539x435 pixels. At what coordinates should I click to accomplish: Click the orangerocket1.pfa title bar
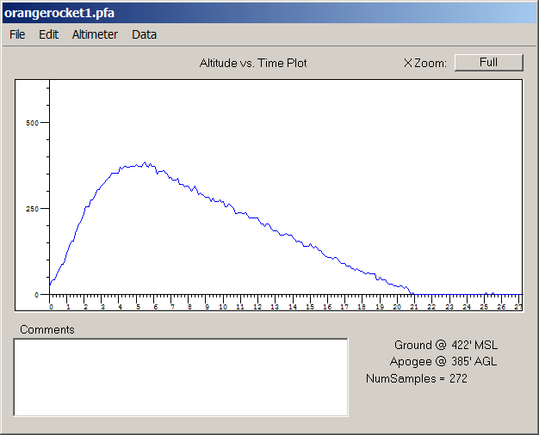pyautogui.click(x=269, y=13)
